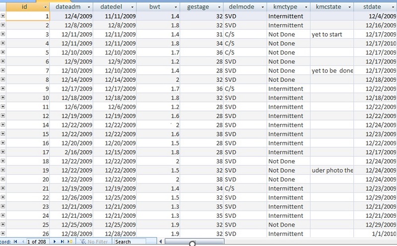Expand the plus box for record id 21

3,188
